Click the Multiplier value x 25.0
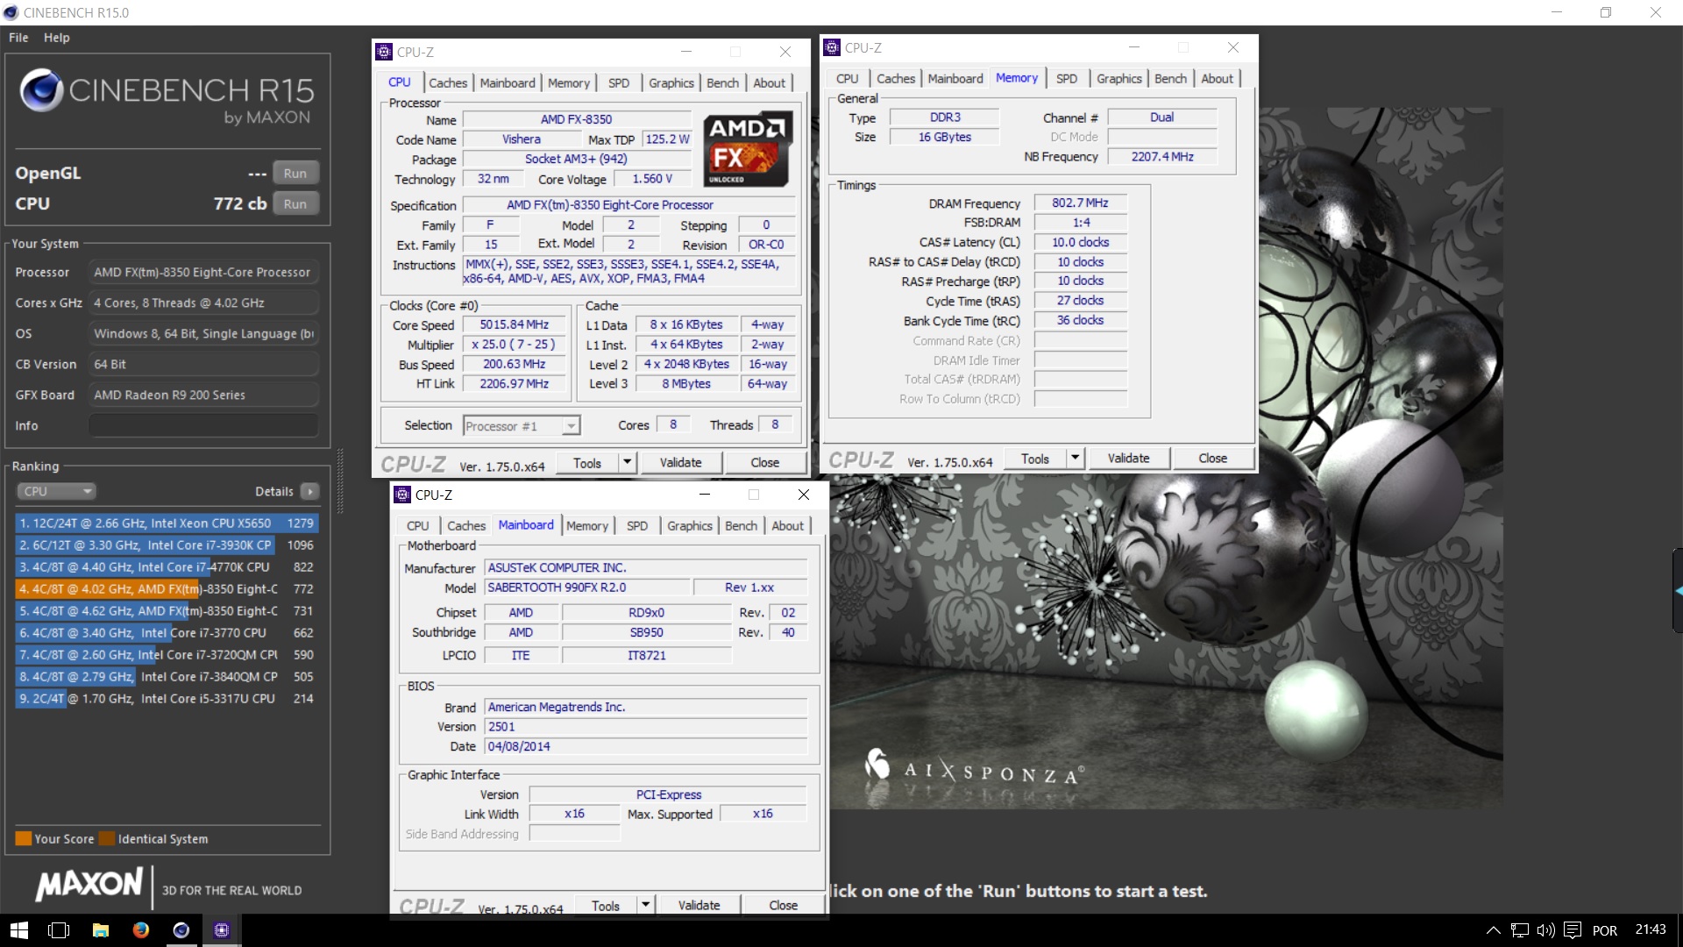Image resolution: width=1683 pixels, height=947 pixels. 515,345
